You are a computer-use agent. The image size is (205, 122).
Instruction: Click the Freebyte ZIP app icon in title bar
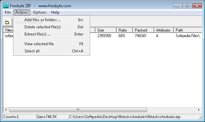pos(6,6)
